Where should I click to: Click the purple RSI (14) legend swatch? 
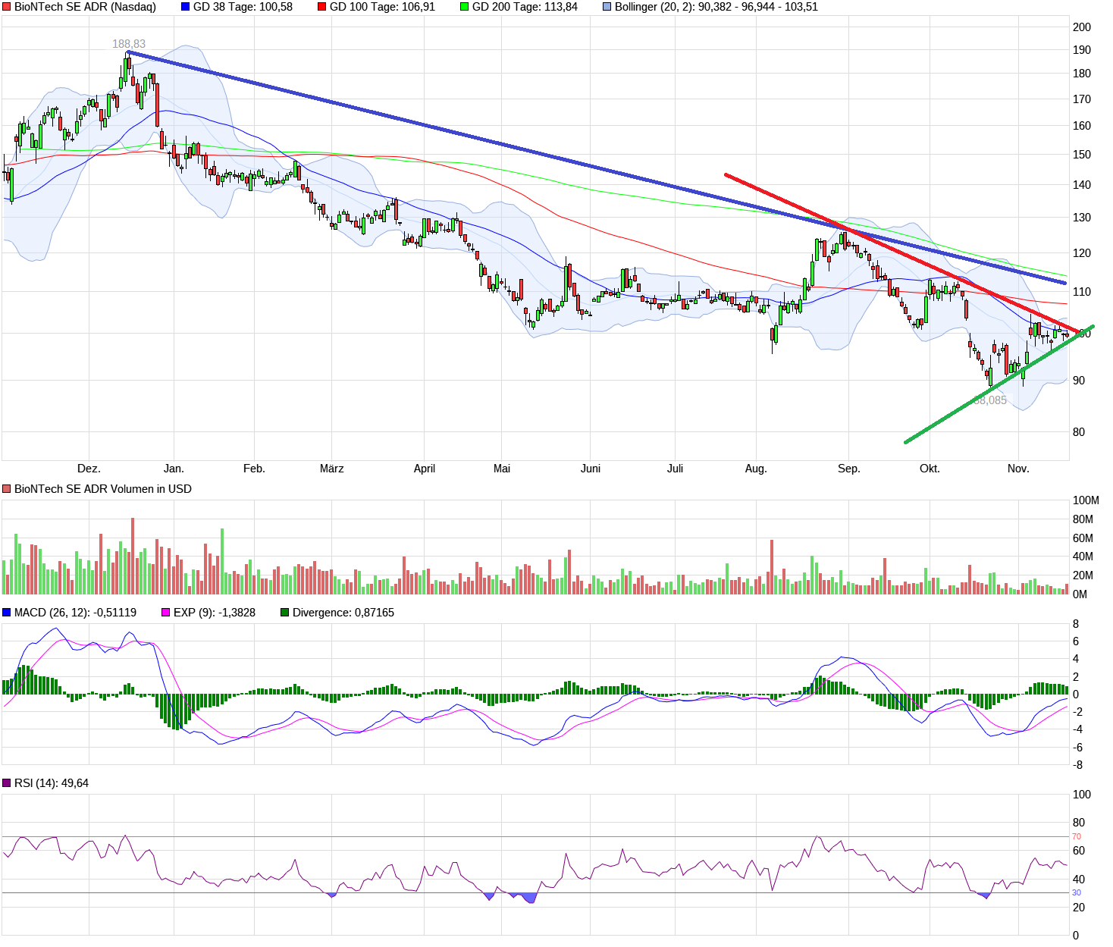coord(7,783)
